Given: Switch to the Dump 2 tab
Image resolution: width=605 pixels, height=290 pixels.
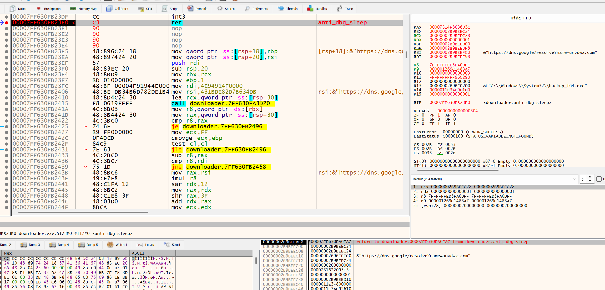Looking at the screenshot, I should (6, 245).
